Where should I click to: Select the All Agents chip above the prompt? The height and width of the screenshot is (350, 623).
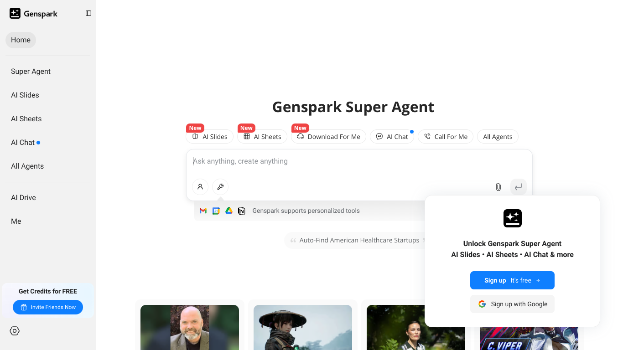coord(498,137)
